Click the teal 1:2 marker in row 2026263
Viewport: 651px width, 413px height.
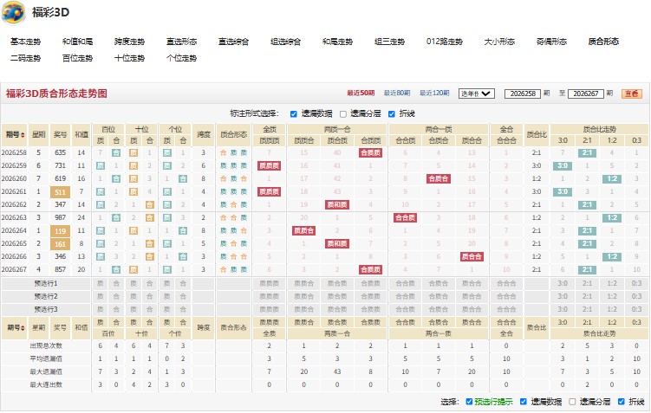[x=612, y=217]
